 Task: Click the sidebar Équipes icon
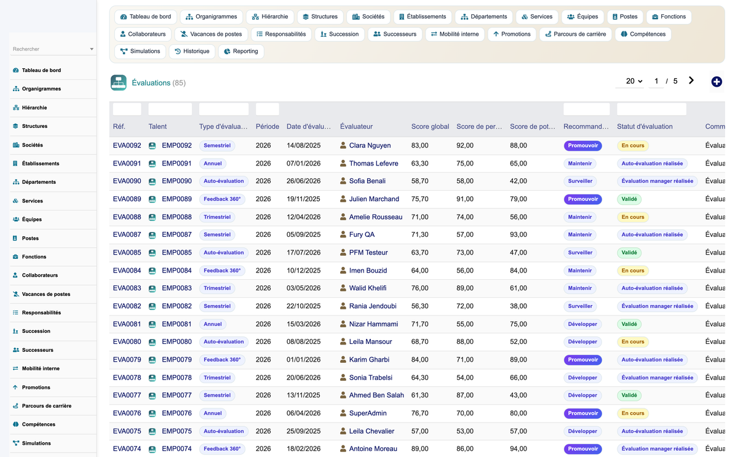tap(15, 220)
